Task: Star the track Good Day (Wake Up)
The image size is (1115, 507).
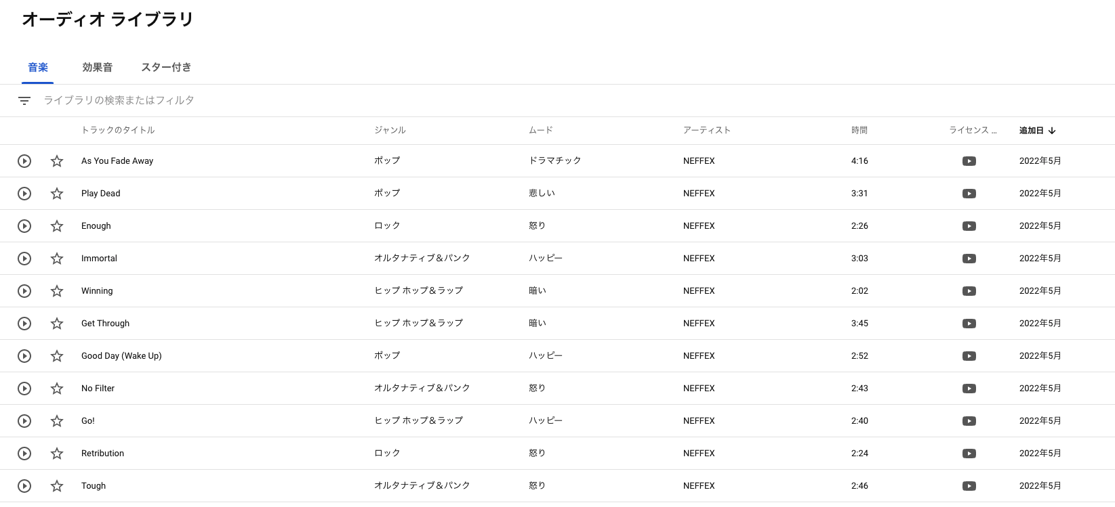Action: tap(57, 356)
